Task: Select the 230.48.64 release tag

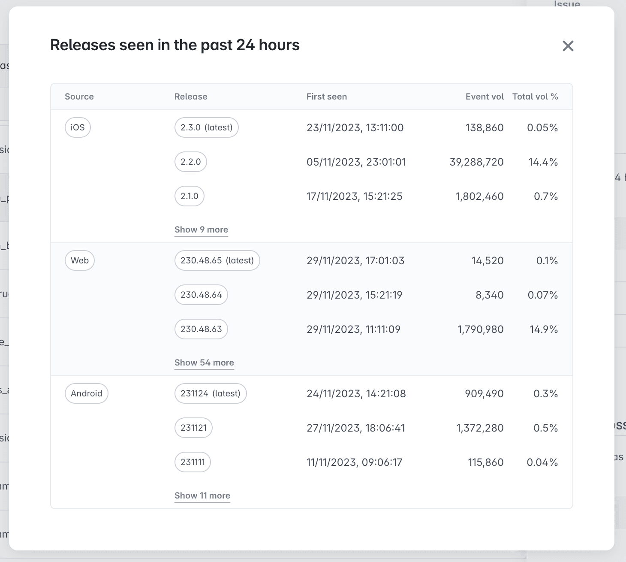Action: (201, 295)
